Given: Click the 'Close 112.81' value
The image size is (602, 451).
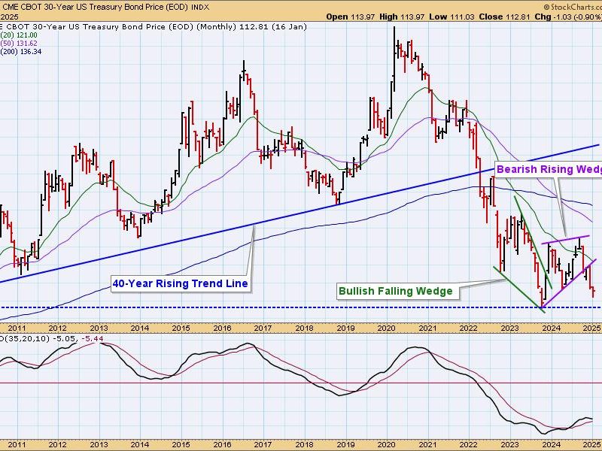Looking at the screenshot, I should [504, 17].
